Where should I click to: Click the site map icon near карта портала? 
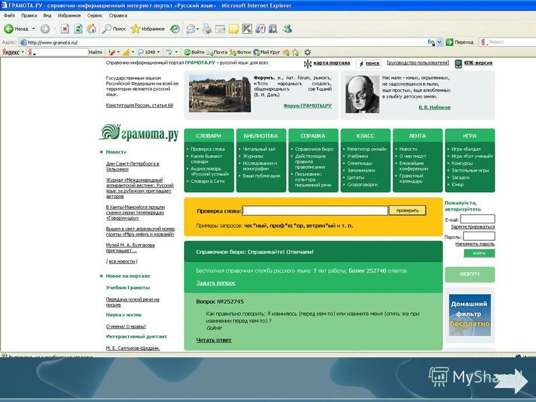[x=308, y=64]
